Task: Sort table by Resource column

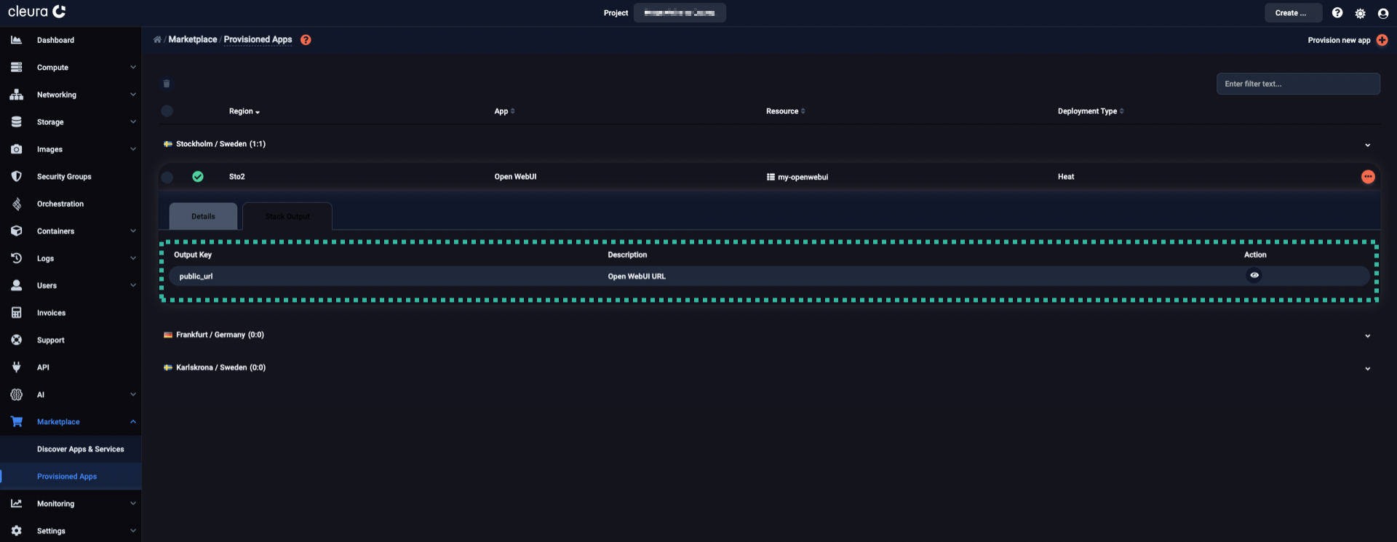Action: 785,111
